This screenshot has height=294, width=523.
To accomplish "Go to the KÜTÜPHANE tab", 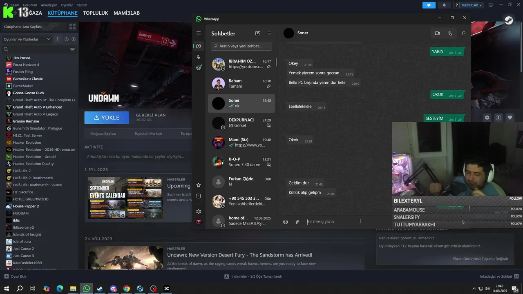I will [63, 13].
